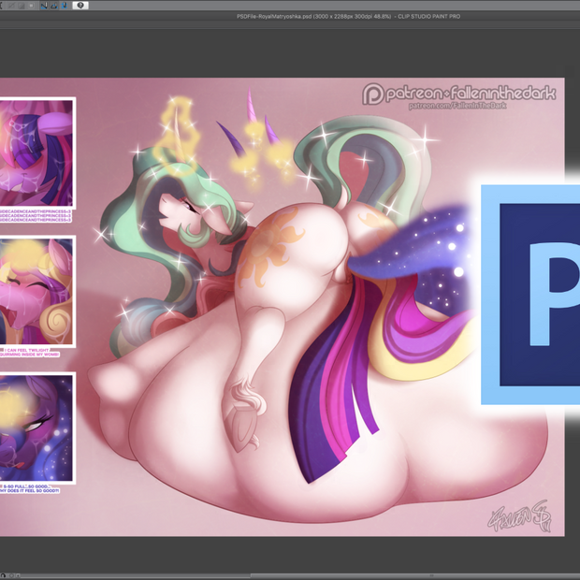This screenshot has width=580, height=580.
Task: Click the horizontal canvas scrollbar at bottom
Action: (x=414, y=575)
